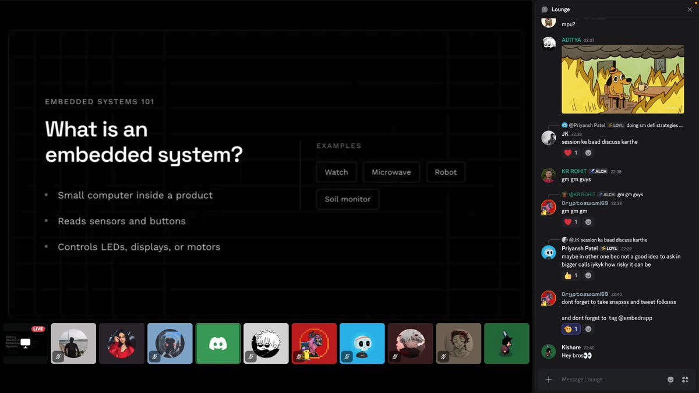
Task: Open the emoji picker in message box
Action: (670, 380)
